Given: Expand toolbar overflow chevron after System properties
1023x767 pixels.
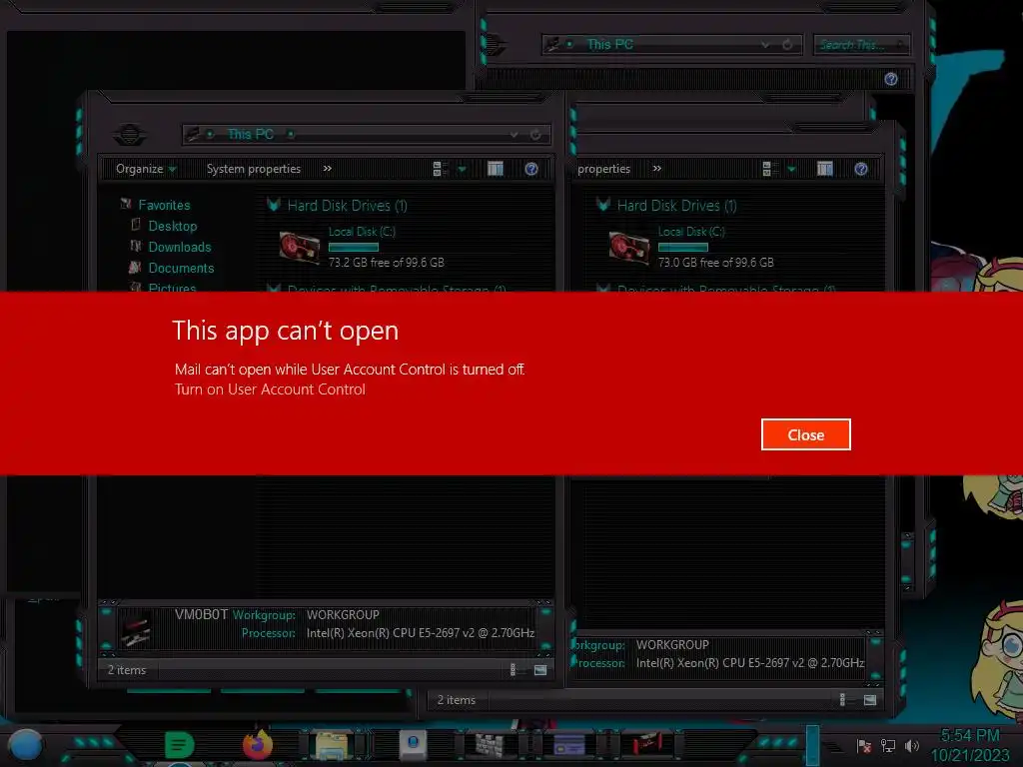Looking at the screenshot, I should pos(328,168).
